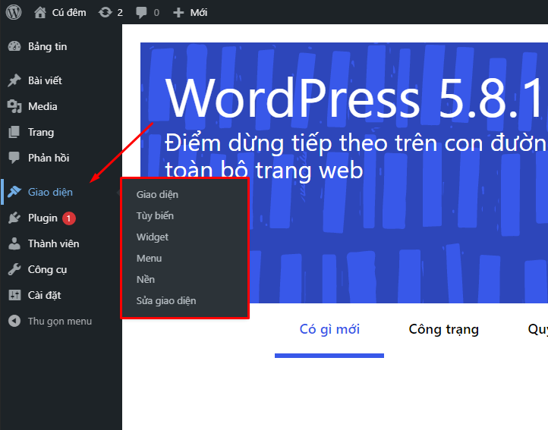Viewport: 548px width, 430px height.
Task: Click the Plugin plug icon
Action: [14, 218]
